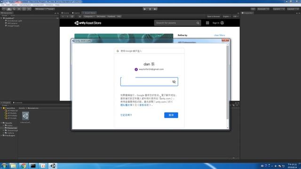This screenshot has height=169, width=301.
Task: Select the Project tab
Action: pyautogui.click(x=6, y=103)
